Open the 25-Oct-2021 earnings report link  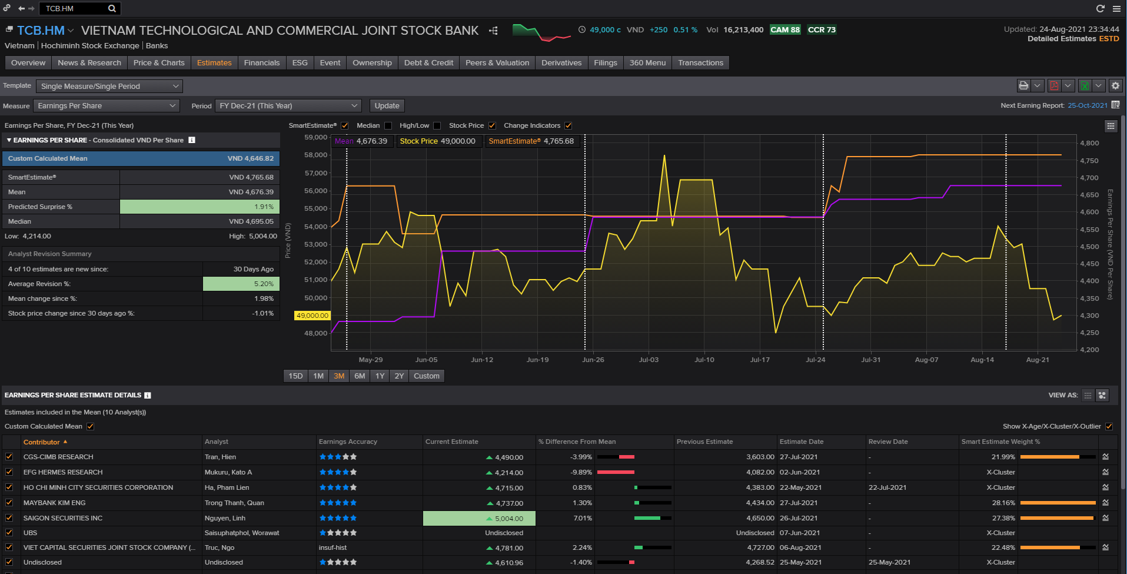1087,105
